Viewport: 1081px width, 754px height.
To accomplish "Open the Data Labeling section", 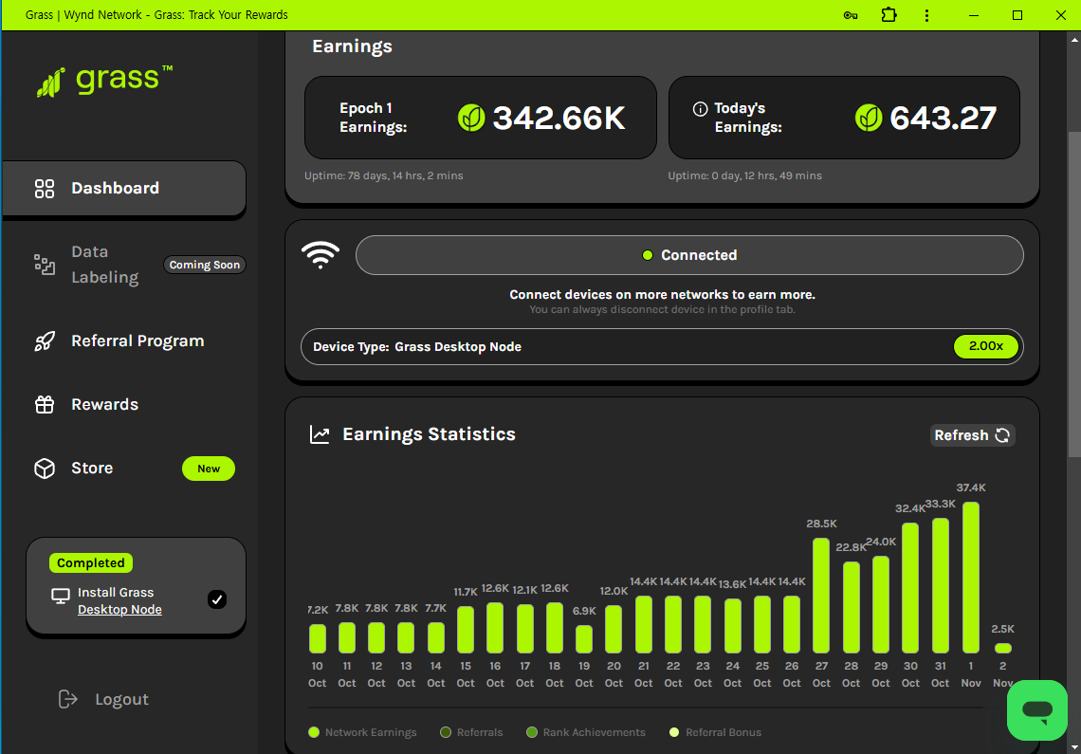I will point(105,265).
